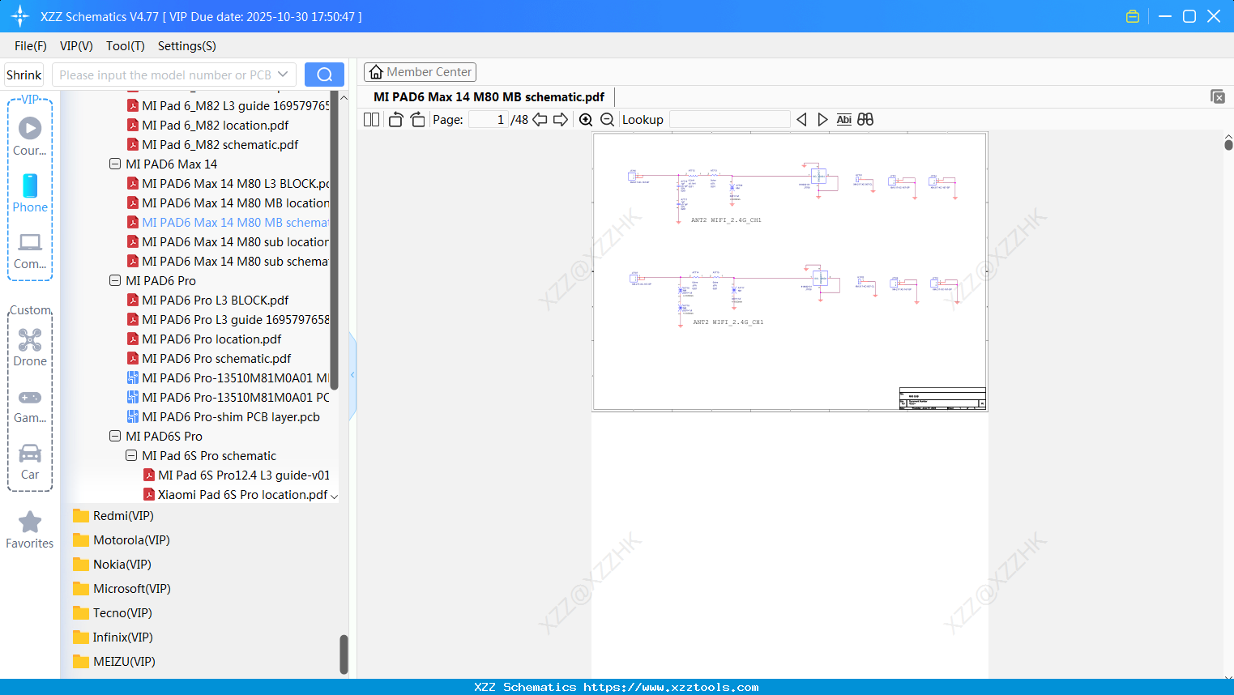Image resolution: width=1234 pixels, height=695 pixels.
Task: Expand the Redmi(VIP) folder
Action: 113,516
